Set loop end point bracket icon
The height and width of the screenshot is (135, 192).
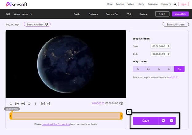(x=48, y=104)
